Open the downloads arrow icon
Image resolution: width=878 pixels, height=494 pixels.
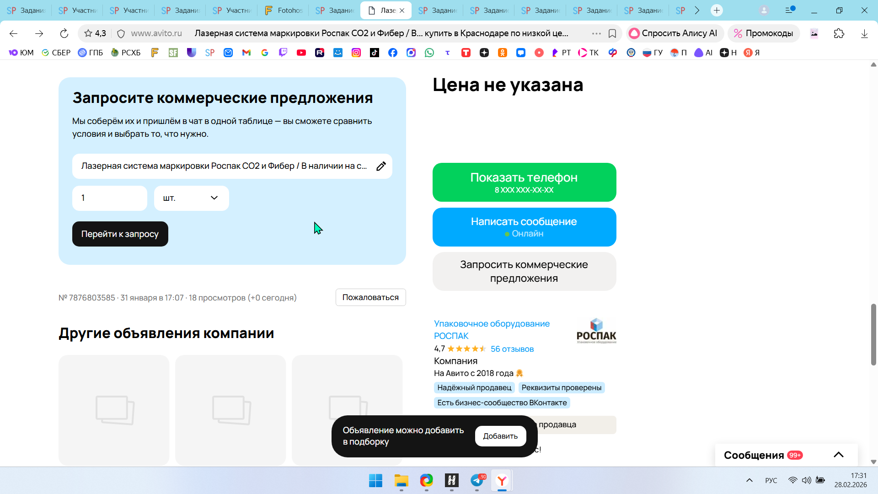(x=864, y=33)
